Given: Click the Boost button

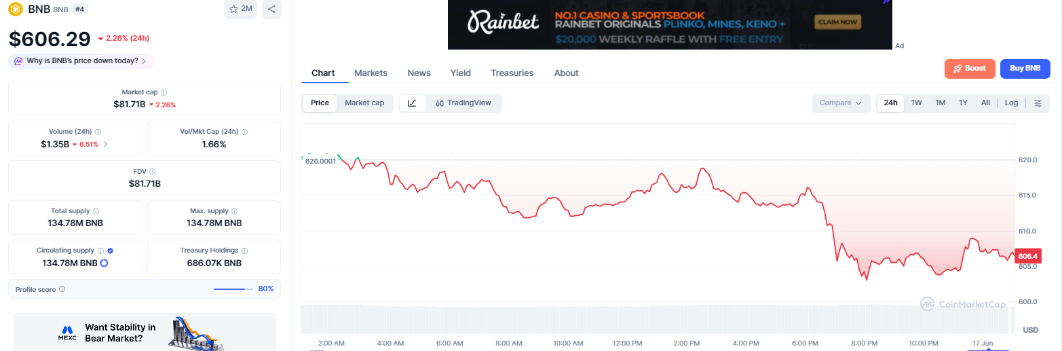Looking at the screenshot, I should pyautogui.click(x=970, y=69).
